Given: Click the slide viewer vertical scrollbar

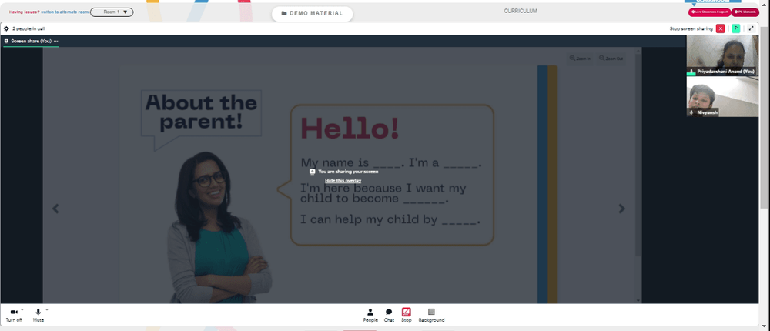Looking at the screenshot, I should tap(638, 155).
